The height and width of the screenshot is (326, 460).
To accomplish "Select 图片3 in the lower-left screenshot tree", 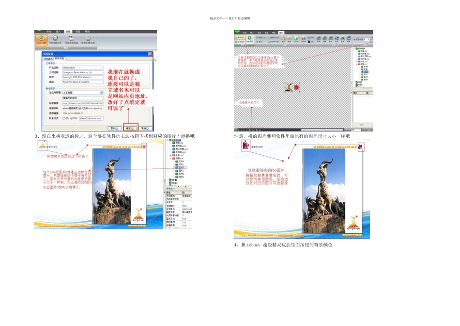I will pyautogui.click(x=180, y=177).
